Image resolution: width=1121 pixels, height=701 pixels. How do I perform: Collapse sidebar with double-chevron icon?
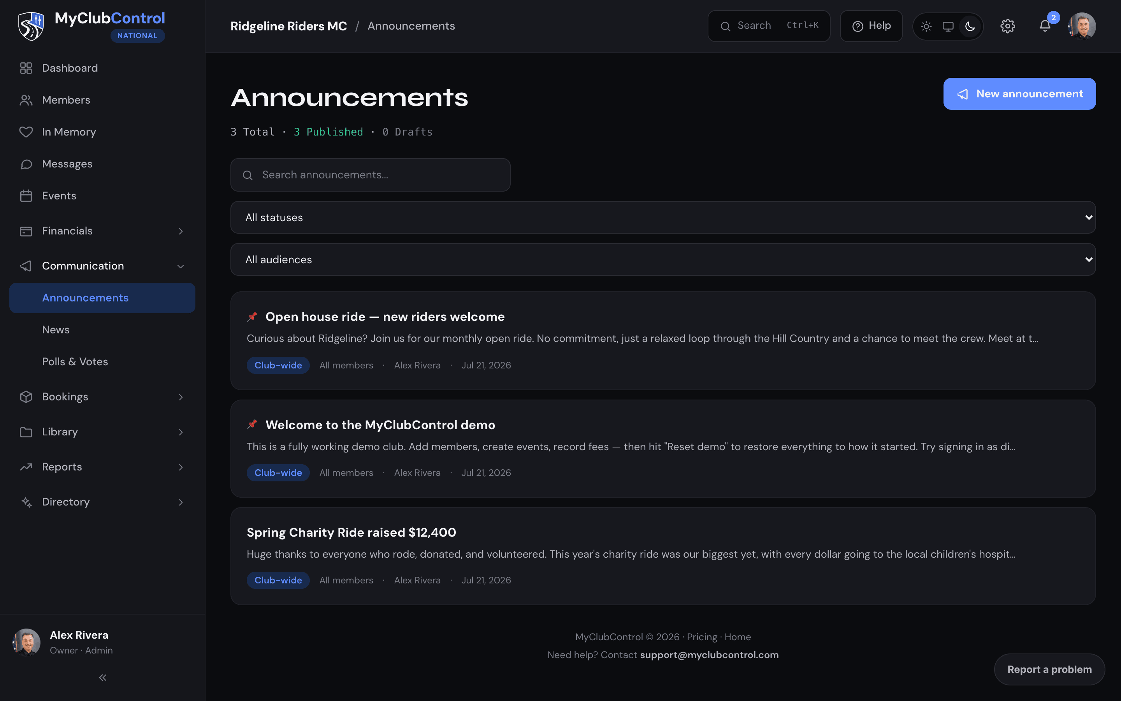(103, 677)
